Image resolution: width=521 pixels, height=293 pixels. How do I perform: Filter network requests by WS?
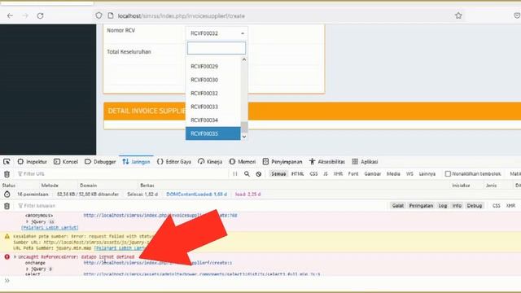[409, 173]
